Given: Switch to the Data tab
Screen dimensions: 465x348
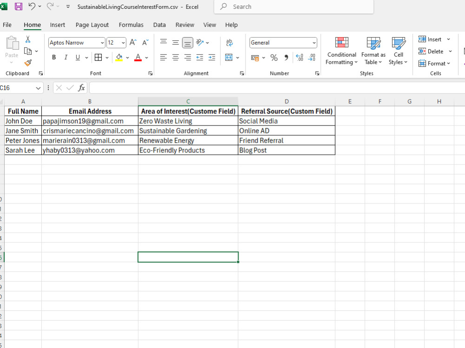Looking at the screenshot, I should pyautogui.click(x=159, y=25).
